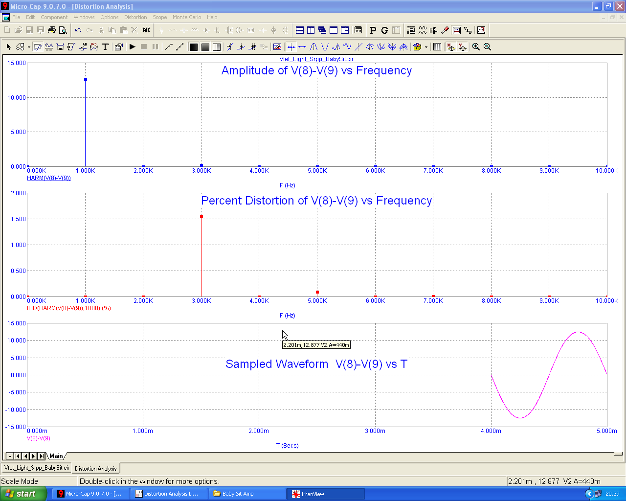Click the Print icon in toolbar
626x501 pixels.
[52, 30]
